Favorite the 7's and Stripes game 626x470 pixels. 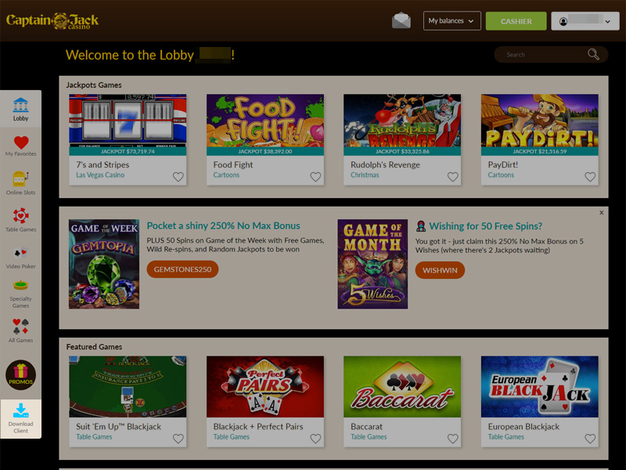[x=178, y=177]
